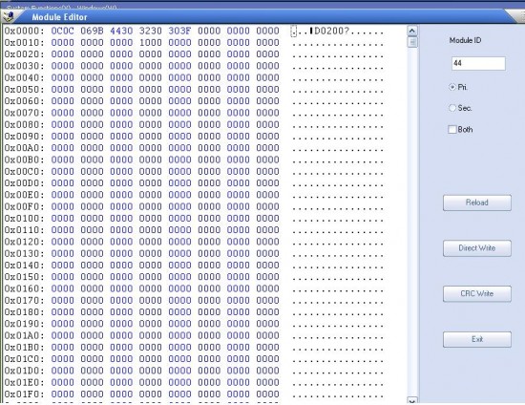Click address label 0x0160:
525x405 pixels.
pyautogui.click(x=25, y=288)
